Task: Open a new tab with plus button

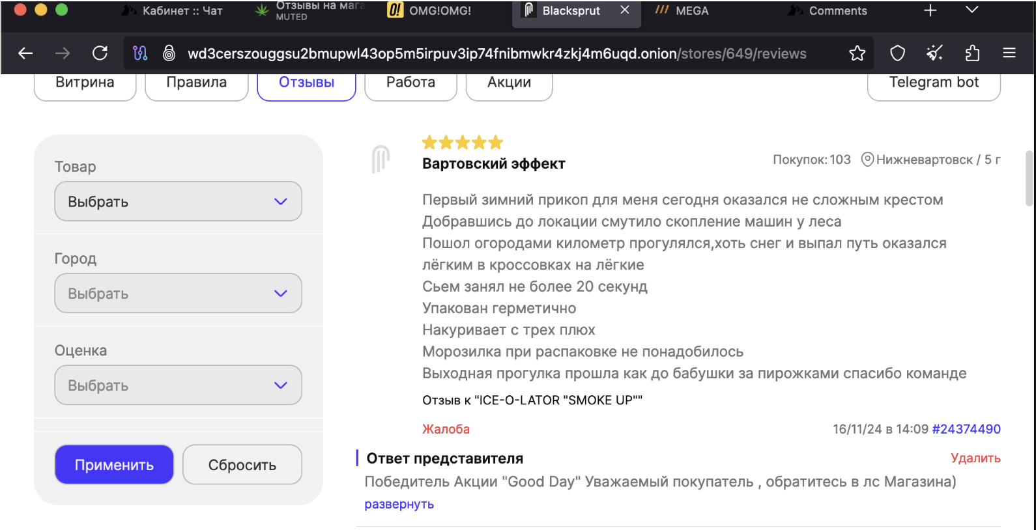Action: 930,10
